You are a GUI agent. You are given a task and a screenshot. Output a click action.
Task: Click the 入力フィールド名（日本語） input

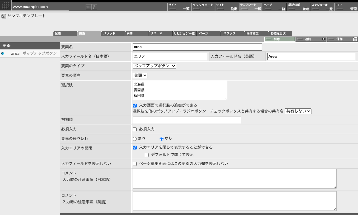coord(170,57)
